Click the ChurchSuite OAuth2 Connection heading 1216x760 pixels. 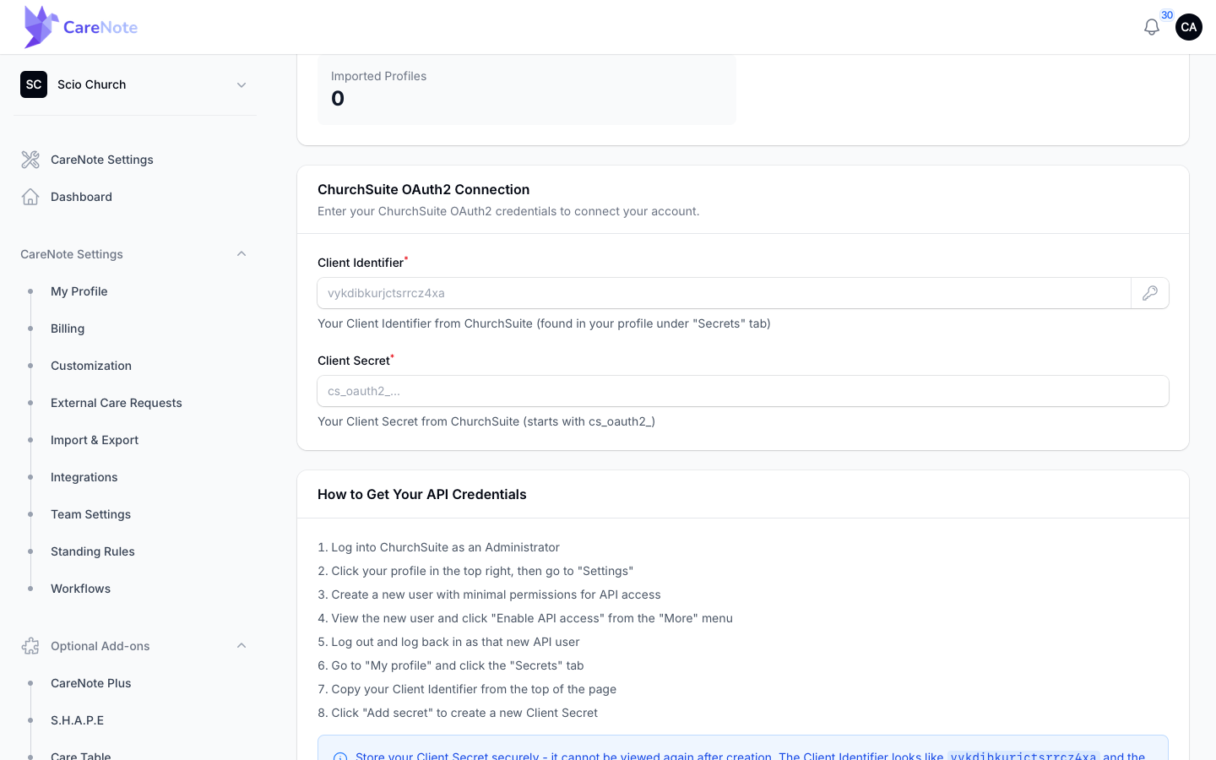click(424, 190)
